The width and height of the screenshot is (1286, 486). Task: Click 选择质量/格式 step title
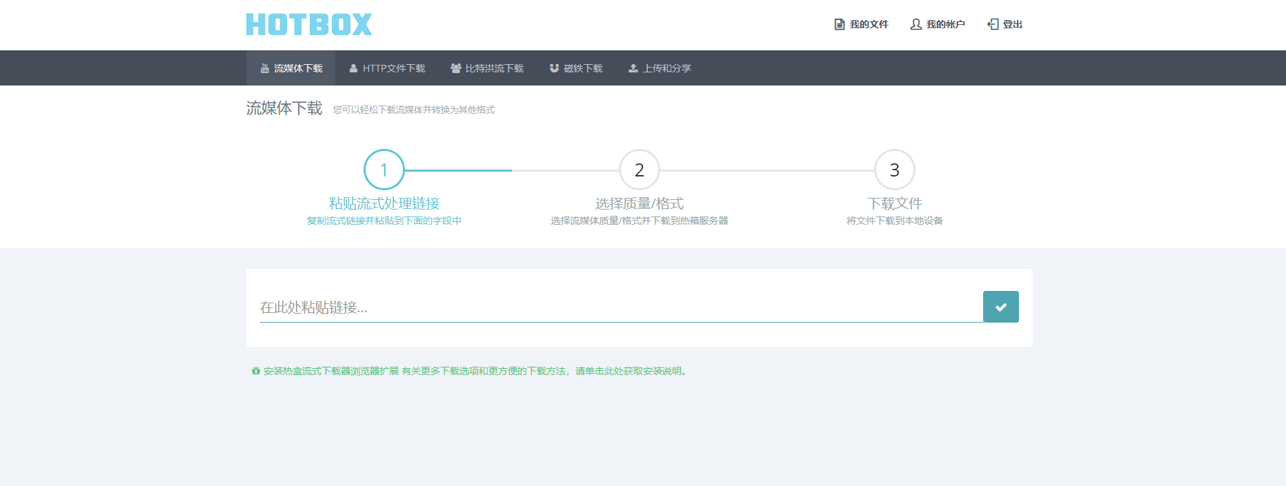point(640,203)
